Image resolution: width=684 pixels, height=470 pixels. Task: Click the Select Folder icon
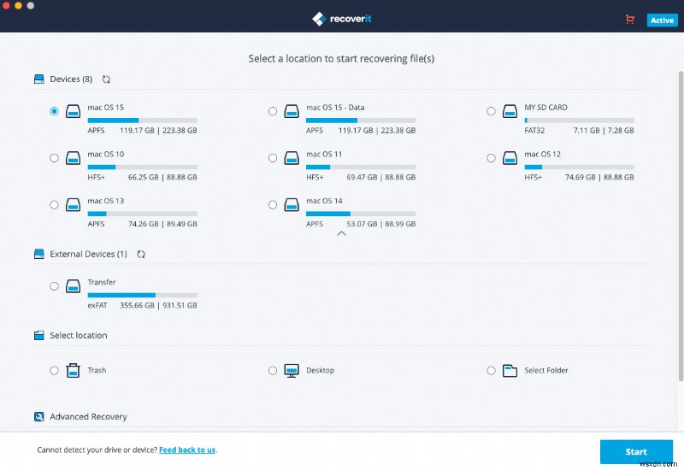[510, 371]
